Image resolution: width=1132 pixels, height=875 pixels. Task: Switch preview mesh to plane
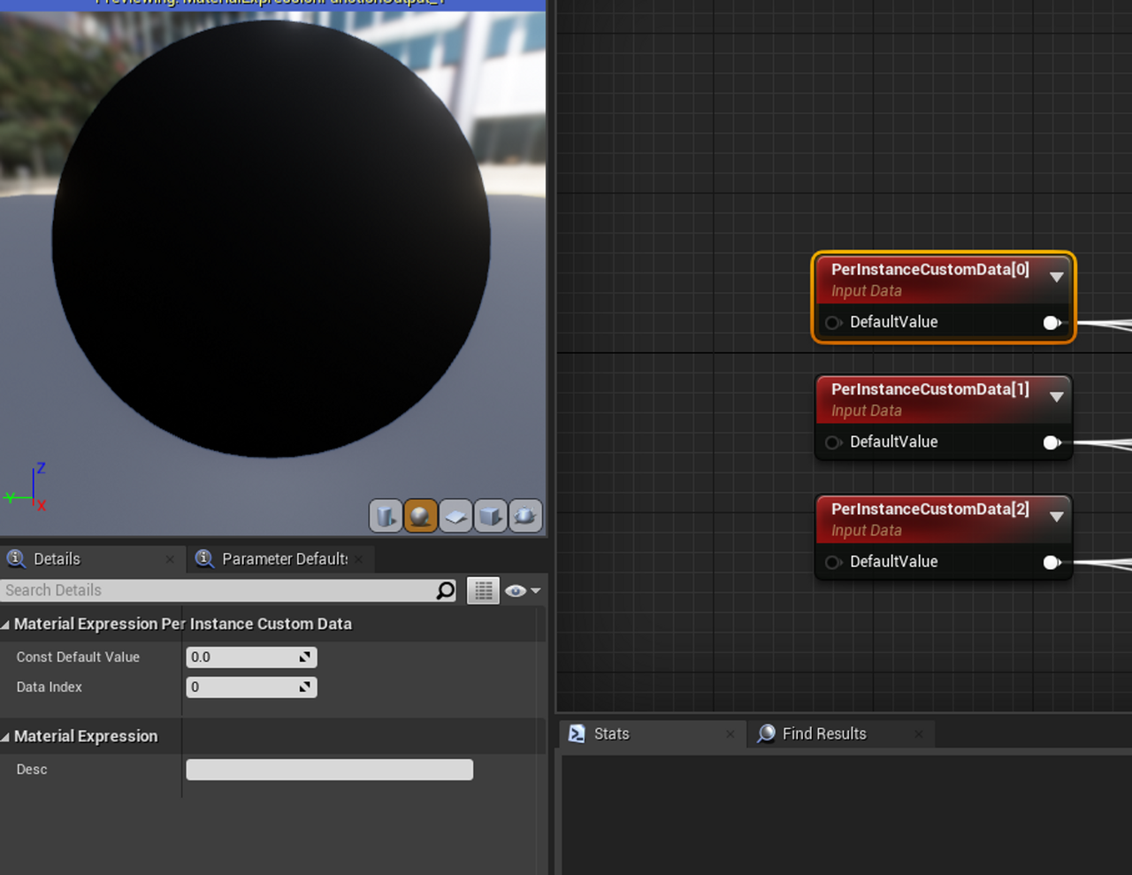tap(455, 516)
